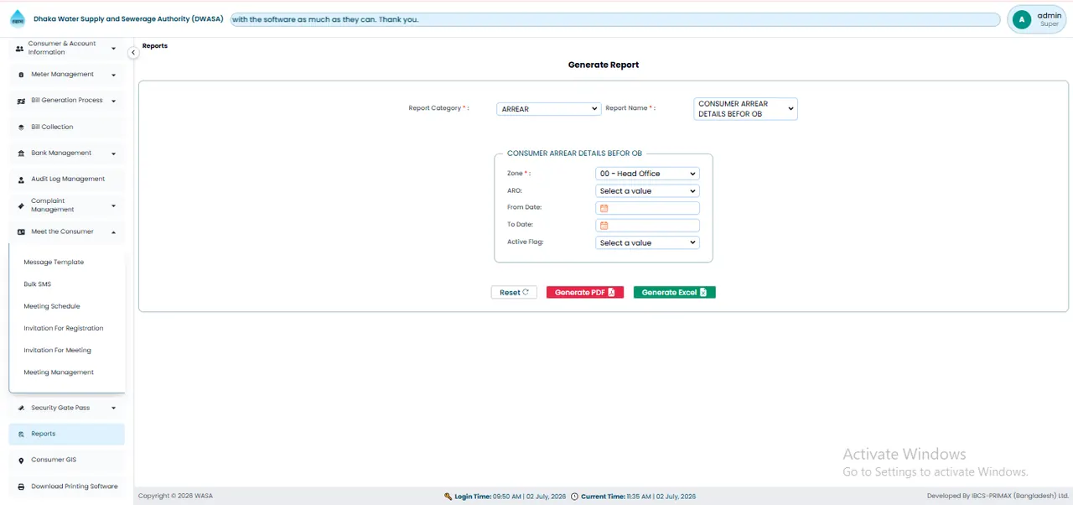Screen dimensions: 1073x505
Task: Open the To Date calendar icon
Action: tap(604, 226)
